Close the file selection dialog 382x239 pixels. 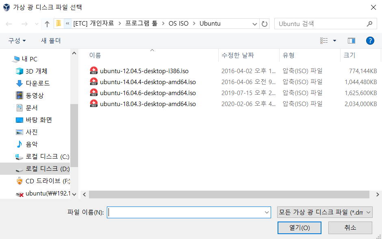click(373, 7)
